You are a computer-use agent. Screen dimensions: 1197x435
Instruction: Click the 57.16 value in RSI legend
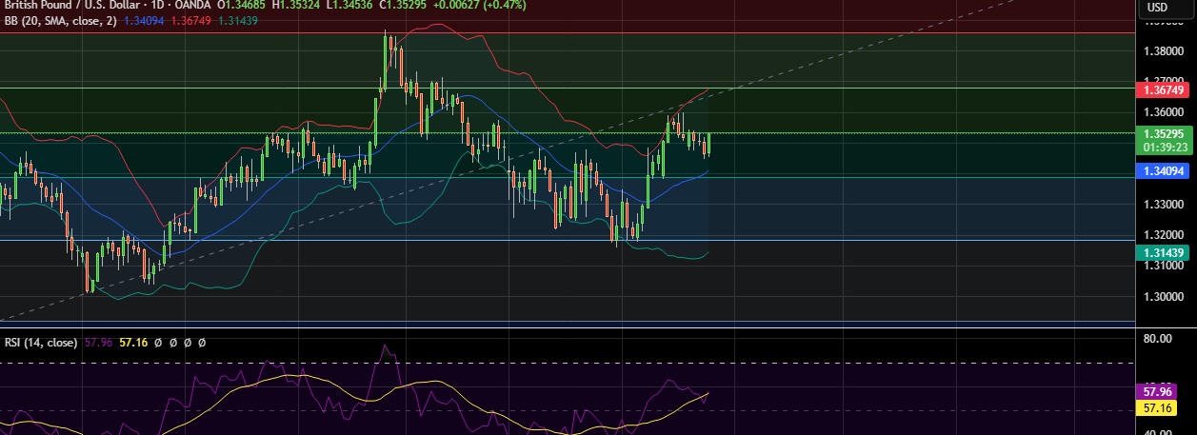132,342
